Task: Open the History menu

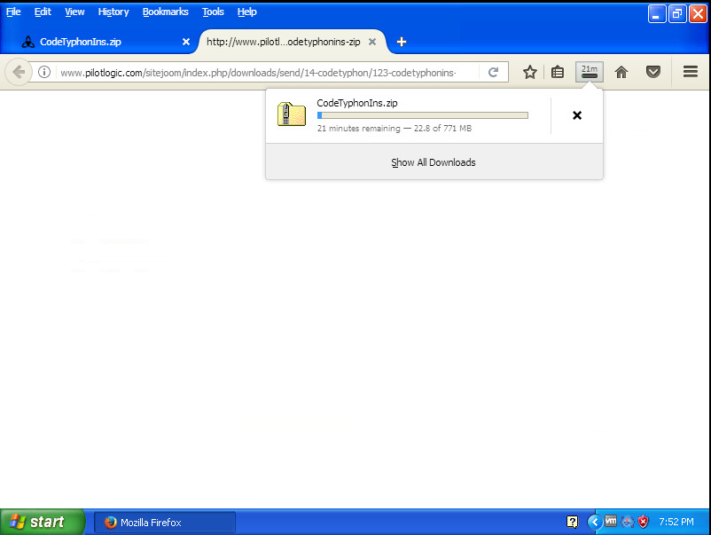Action: [113, 12]
